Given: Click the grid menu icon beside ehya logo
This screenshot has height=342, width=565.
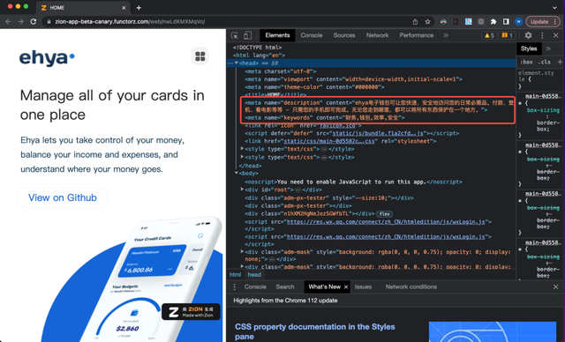Looking at the screenshot, I should (x=200, y=56).
